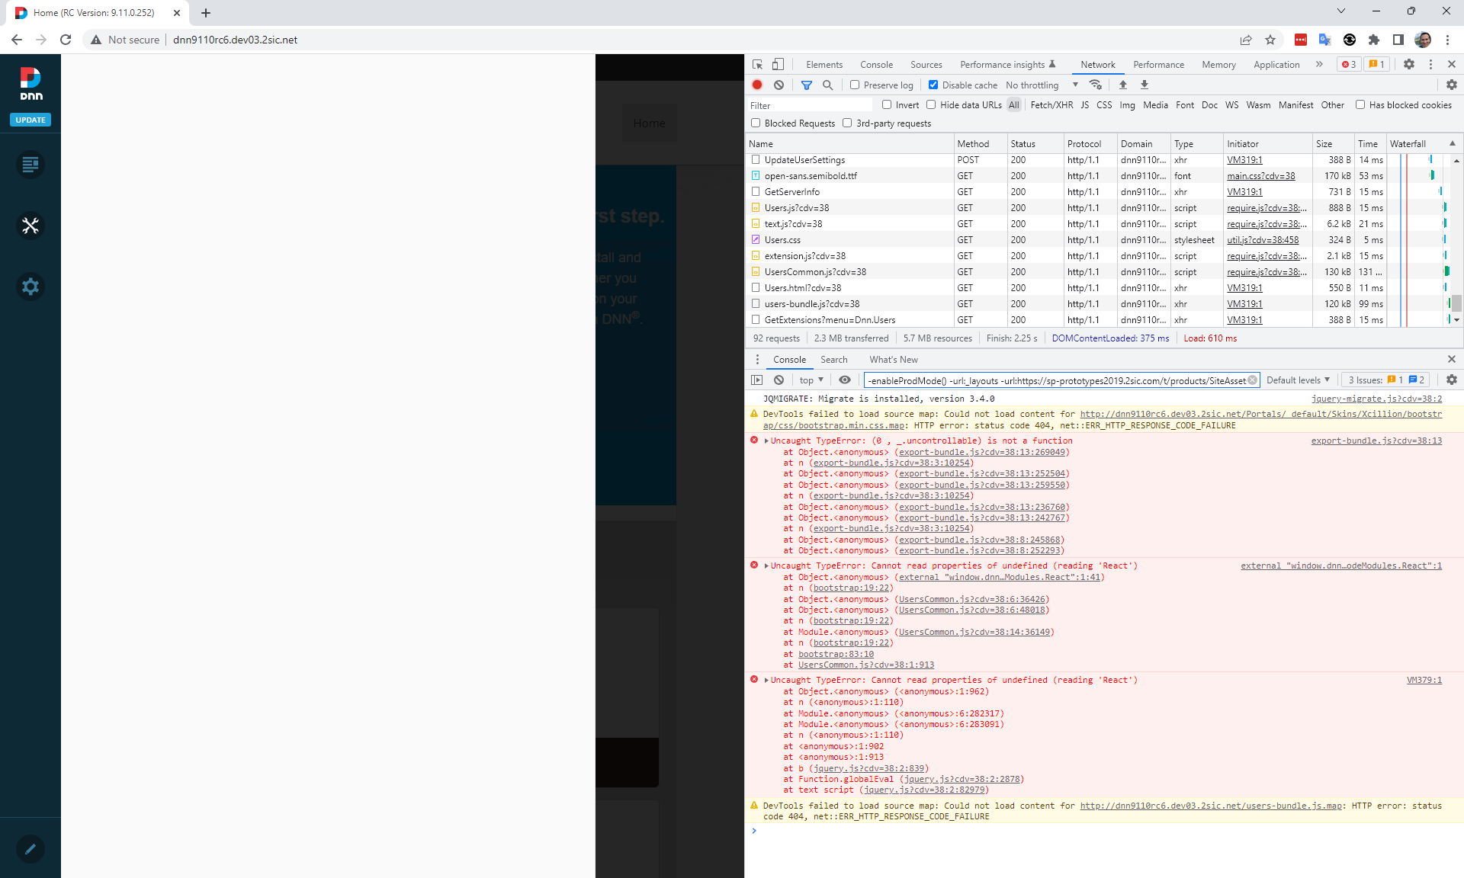
Task: Switch to the Elements tab
Action: pos(823,64)
